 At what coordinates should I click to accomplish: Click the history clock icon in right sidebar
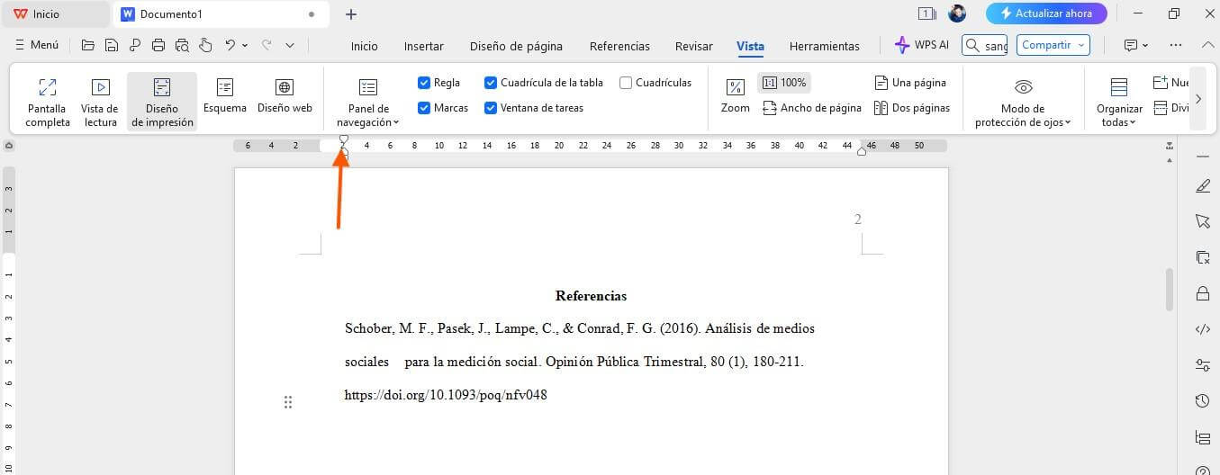click(1202, 401)
